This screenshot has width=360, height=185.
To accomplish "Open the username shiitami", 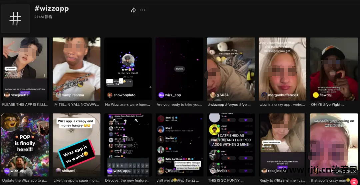I will [69, 171].
